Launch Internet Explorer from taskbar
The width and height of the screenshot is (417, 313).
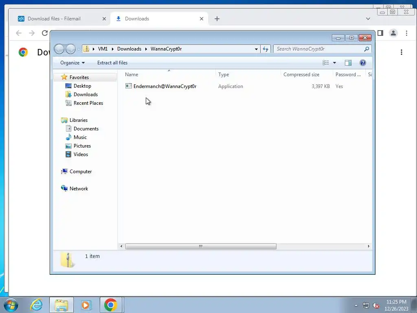[x=36, y=305]
